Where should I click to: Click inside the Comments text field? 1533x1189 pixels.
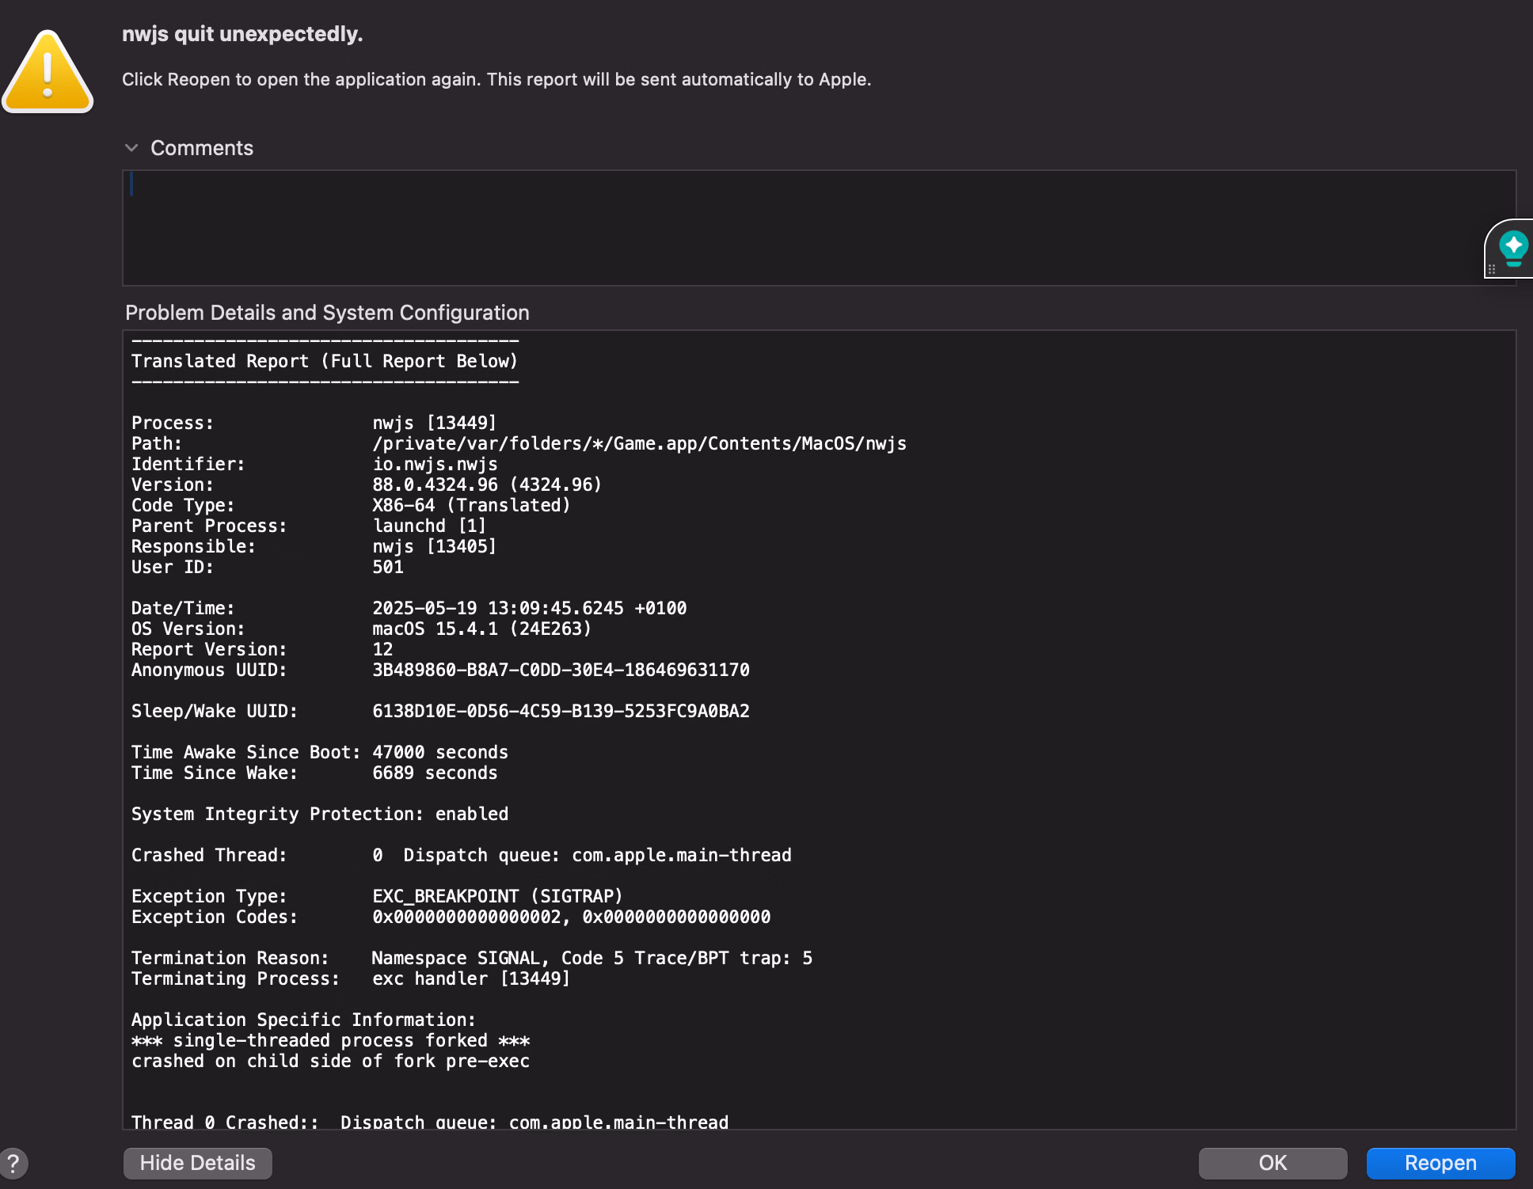point(819,227)
